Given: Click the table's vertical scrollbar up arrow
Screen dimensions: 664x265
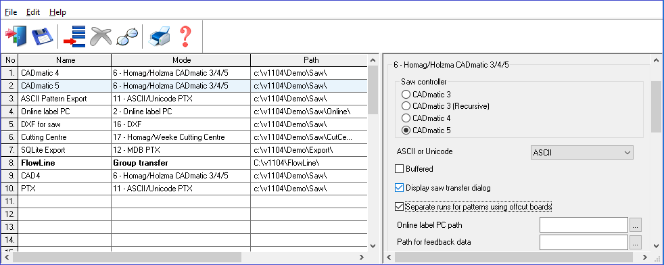Looking at the screenshot, I should click(x=373, y=60).
